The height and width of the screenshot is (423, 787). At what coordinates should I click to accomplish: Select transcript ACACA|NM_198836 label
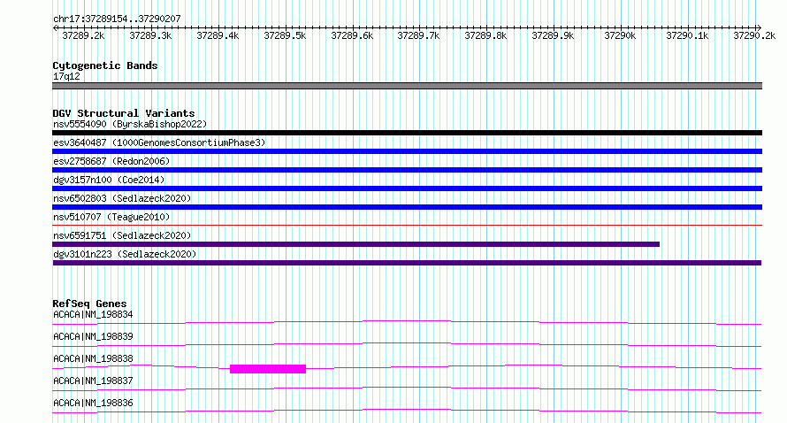[93, 403]
